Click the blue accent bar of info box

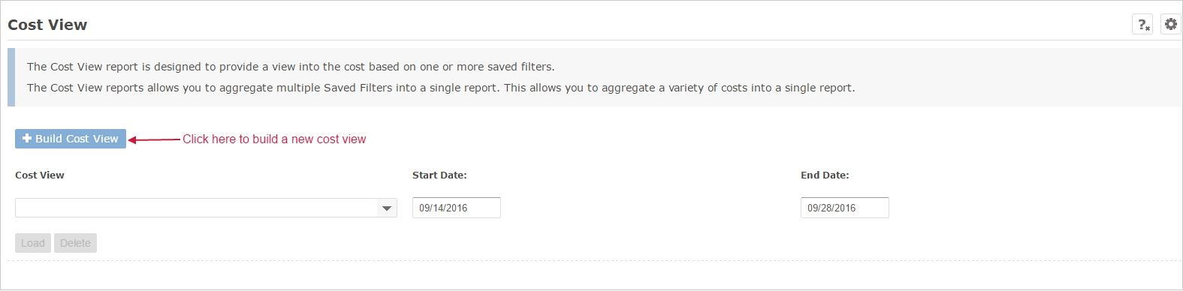click(x=11, y=77)
